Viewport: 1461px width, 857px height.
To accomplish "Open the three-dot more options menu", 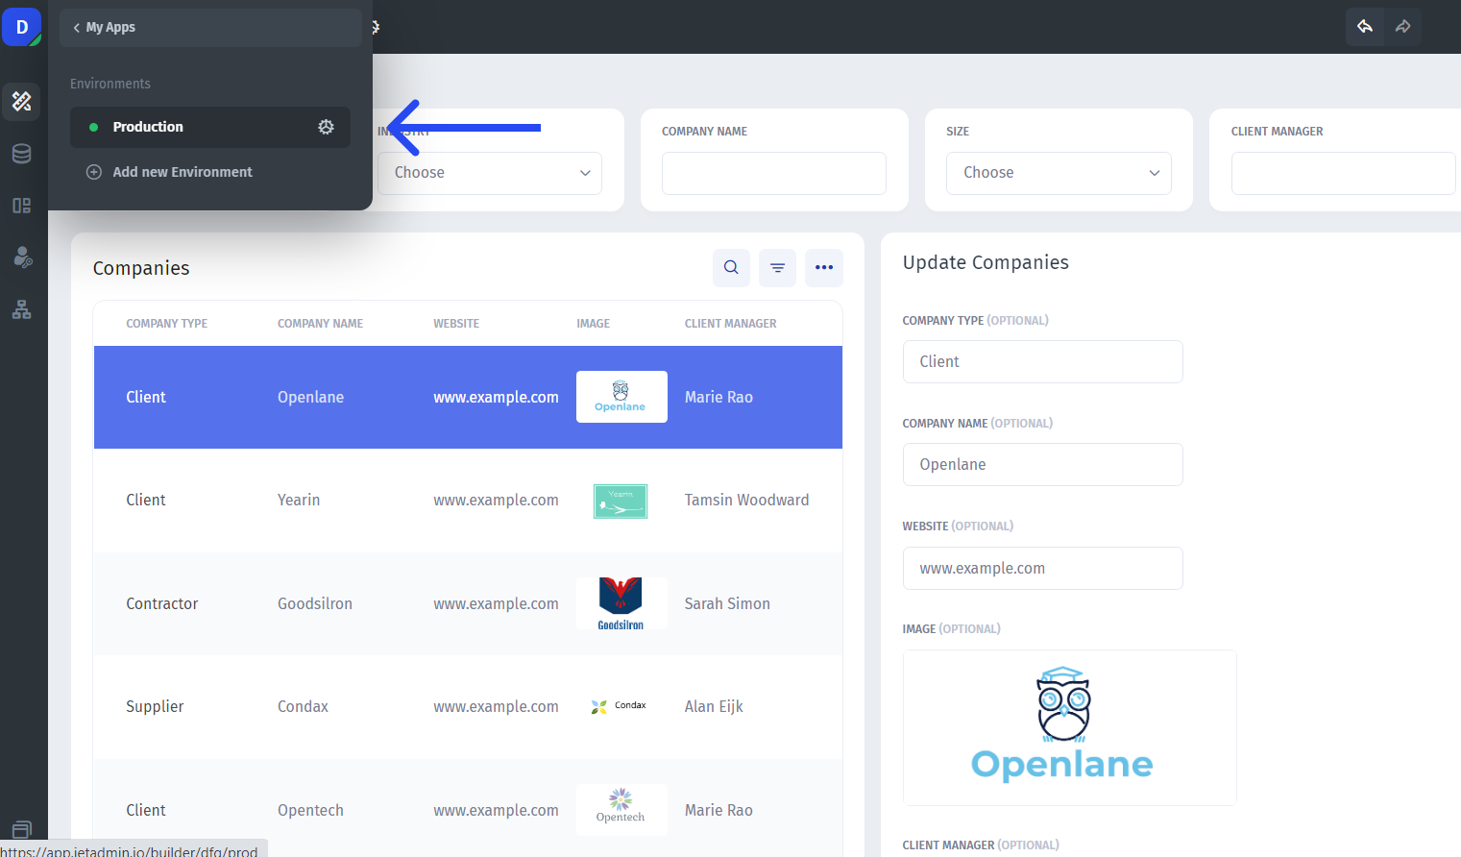I will 824,268.
